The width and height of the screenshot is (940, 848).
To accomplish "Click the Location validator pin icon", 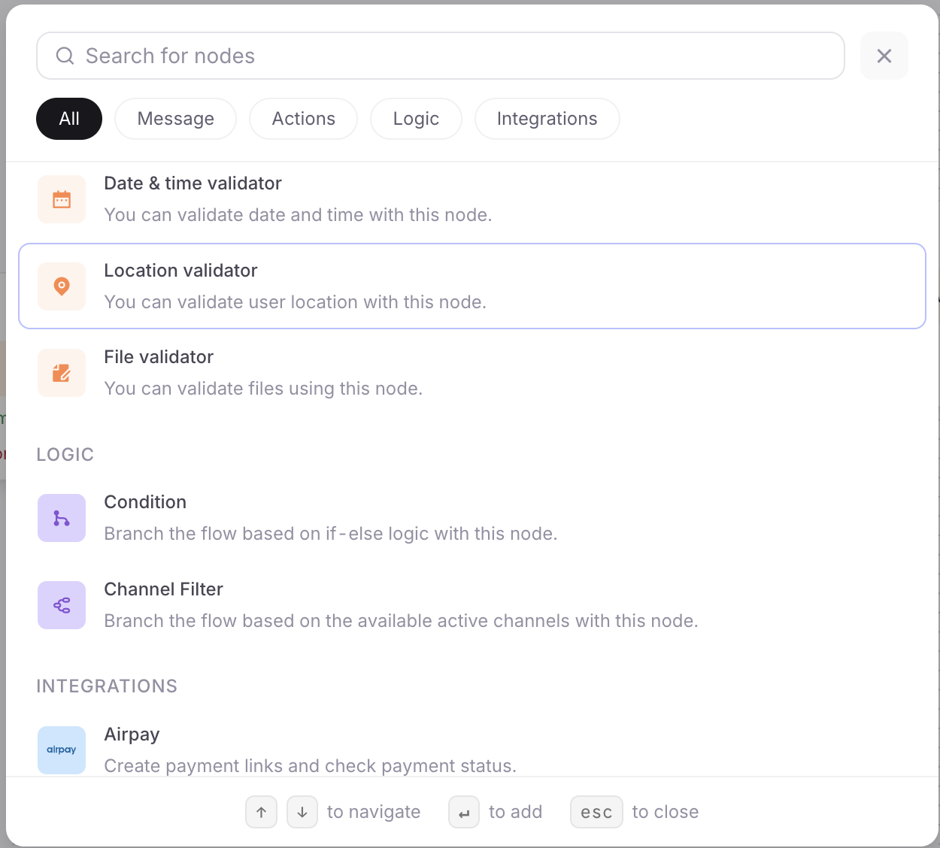I will [62, 286].
